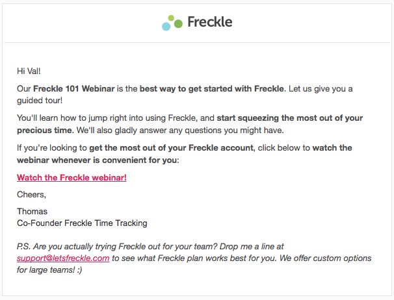Click the 'Thomas' signature name
Screen dimensions: 394x300
(32, 212)
